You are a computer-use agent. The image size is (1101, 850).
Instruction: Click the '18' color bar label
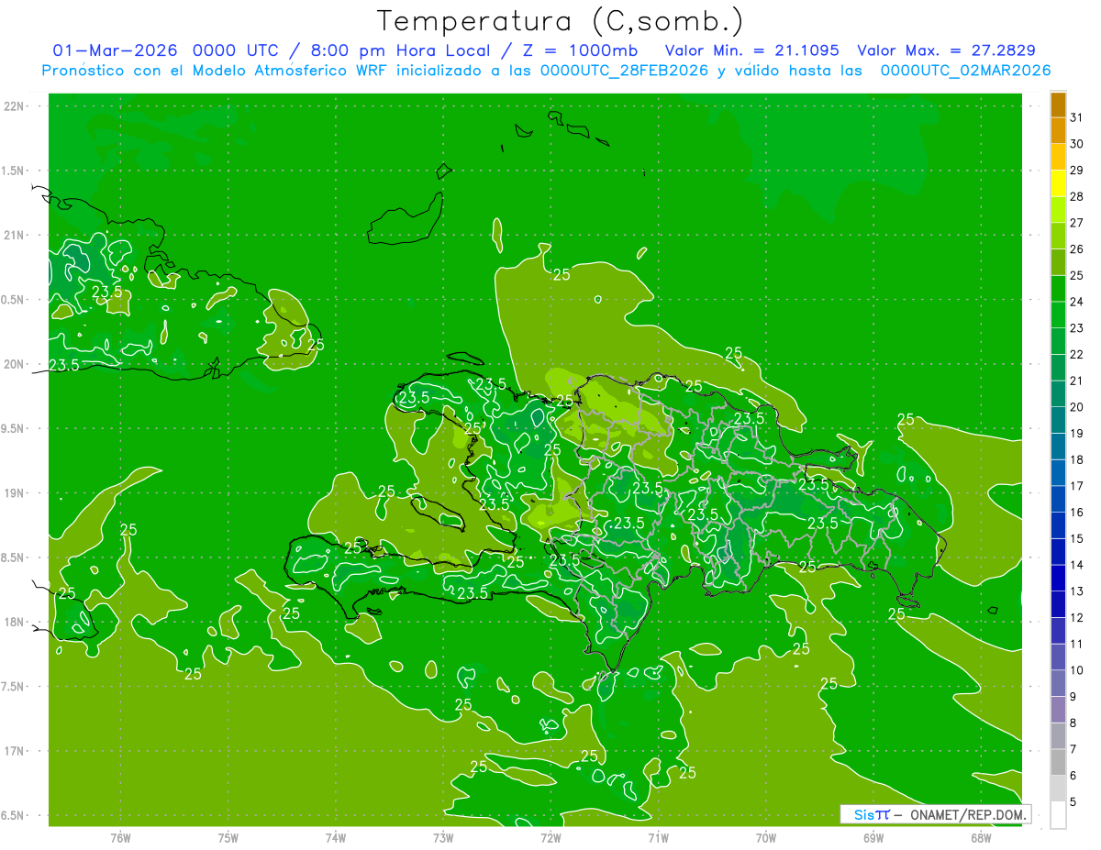(x=1077, y=459)
